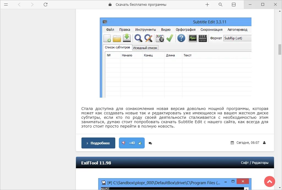
Task: Click the post date Сегодня, 06:07
Action: coord(248,143)
